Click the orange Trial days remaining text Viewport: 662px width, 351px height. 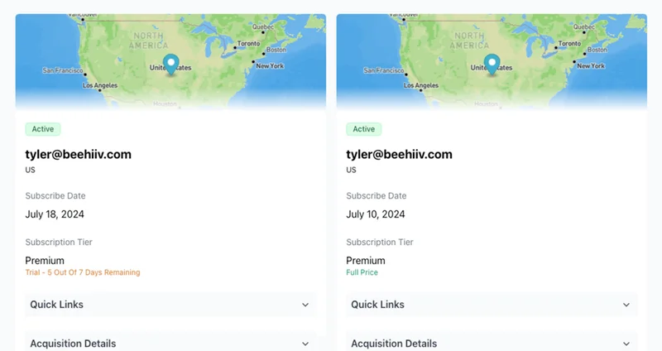click(83, 272)
